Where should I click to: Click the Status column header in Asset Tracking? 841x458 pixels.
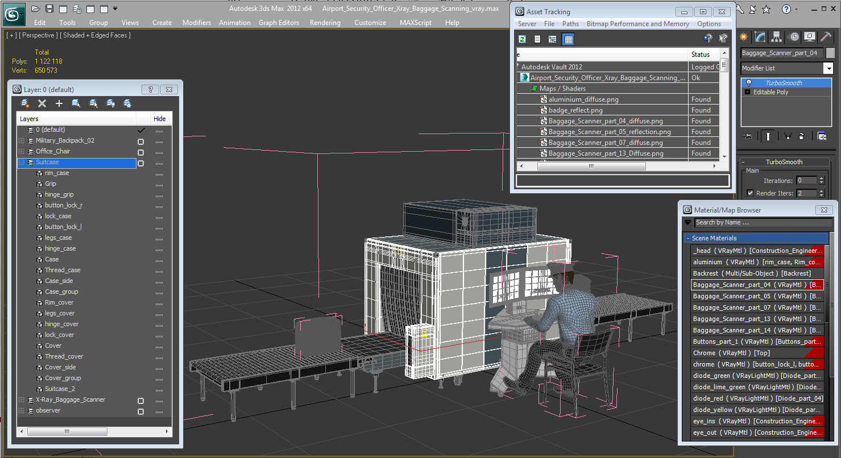704,55
